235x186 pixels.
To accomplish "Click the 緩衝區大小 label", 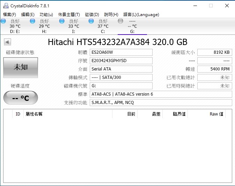I will pyautogui.click(x=183, y=52).
